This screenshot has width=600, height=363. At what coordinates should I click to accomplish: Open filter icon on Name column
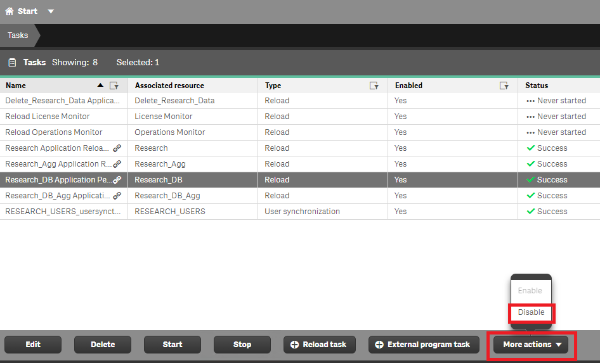(114, 86)
